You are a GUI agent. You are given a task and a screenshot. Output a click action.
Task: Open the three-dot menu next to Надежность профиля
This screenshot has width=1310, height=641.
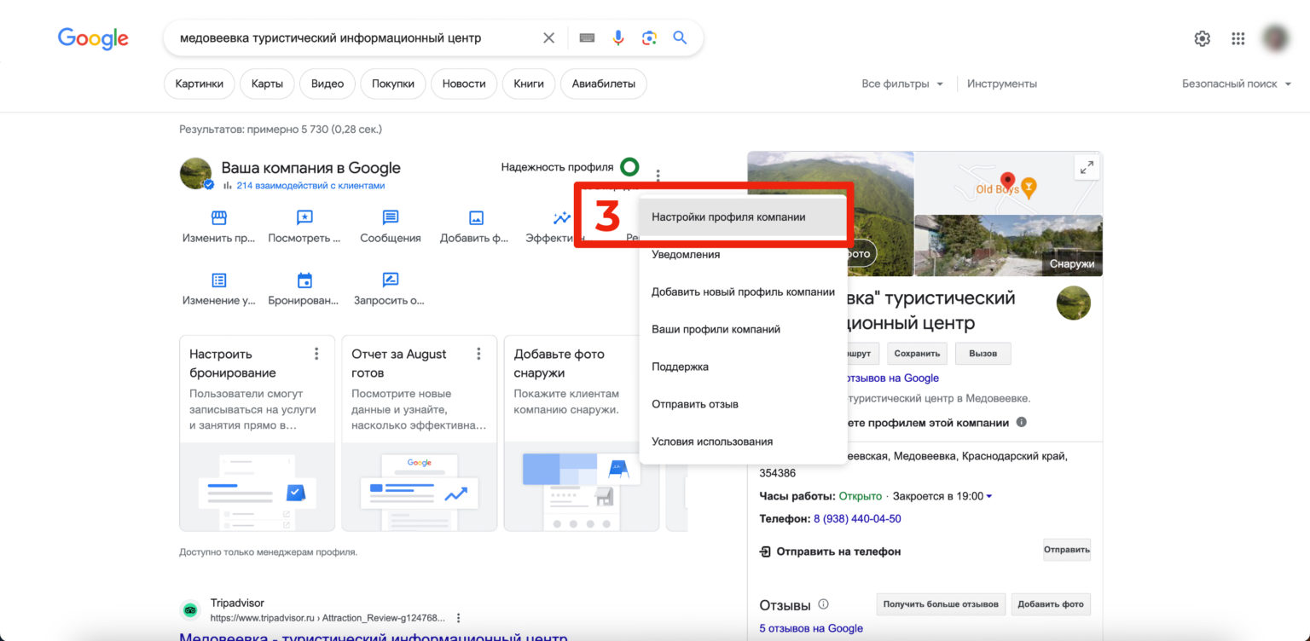click(x=658, y=176)
